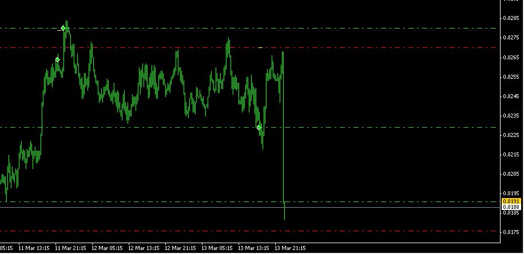The height and width of the screenshot is (254, 524).
Task: Click the 0.8195 price scale label
Action: (511, 193)
